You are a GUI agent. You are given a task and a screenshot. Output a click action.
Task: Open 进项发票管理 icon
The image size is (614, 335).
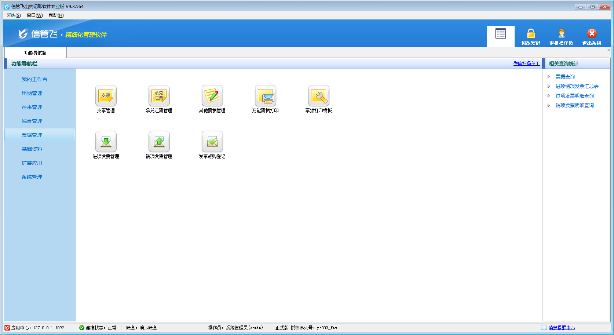[x=106, y=142]
